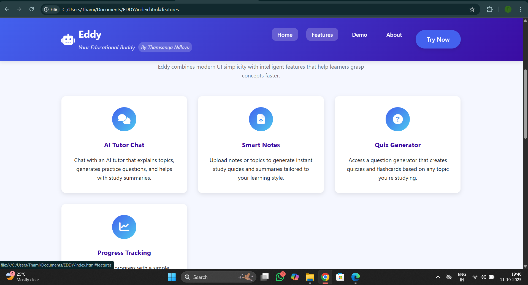Go to the Home nav item
This screenshot has width=528, height=285.
coord(285,34)
